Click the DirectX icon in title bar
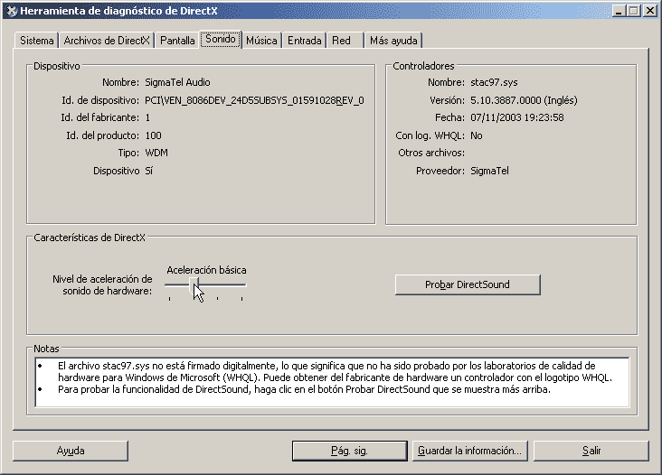The height and width of the screenshot is (475, 662). pyautogui.click(x=12, y=11)
